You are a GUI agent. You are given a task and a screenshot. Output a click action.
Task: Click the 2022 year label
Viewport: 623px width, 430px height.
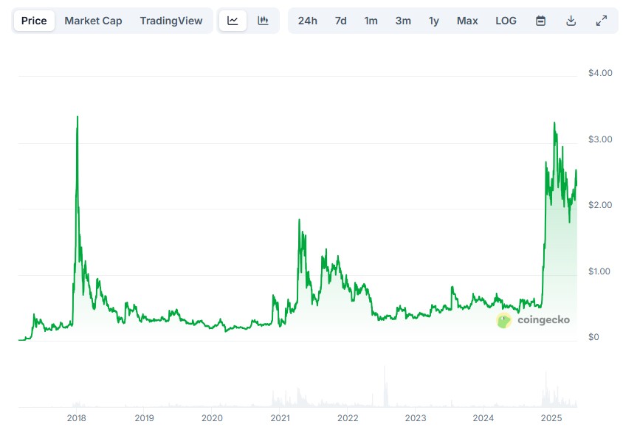click(x=348, y=417)
